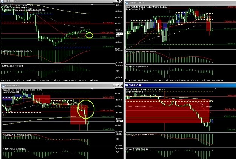Click the current price tag on M5 scale
Viewport: 236px width, 159px height.
(119, 121)
